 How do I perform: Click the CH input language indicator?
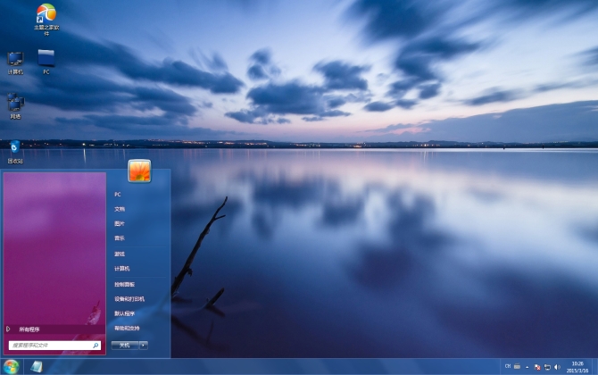click(508, 366)
